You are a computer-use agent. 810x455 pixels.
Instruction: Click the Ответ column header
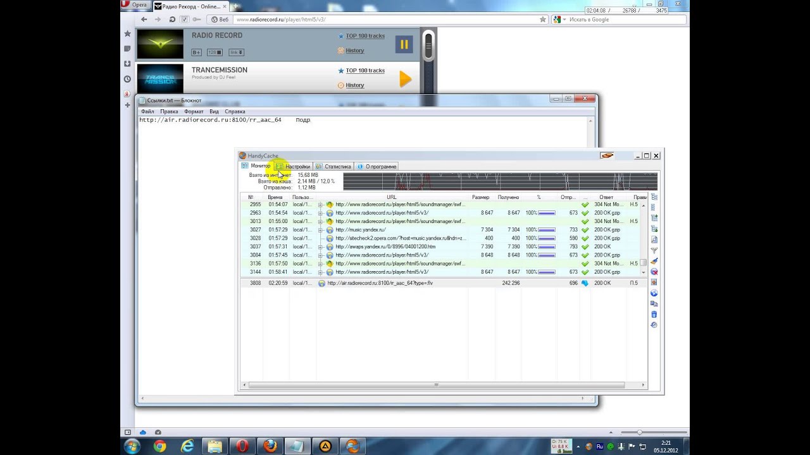pyautogui.click(x=606, y=197)
